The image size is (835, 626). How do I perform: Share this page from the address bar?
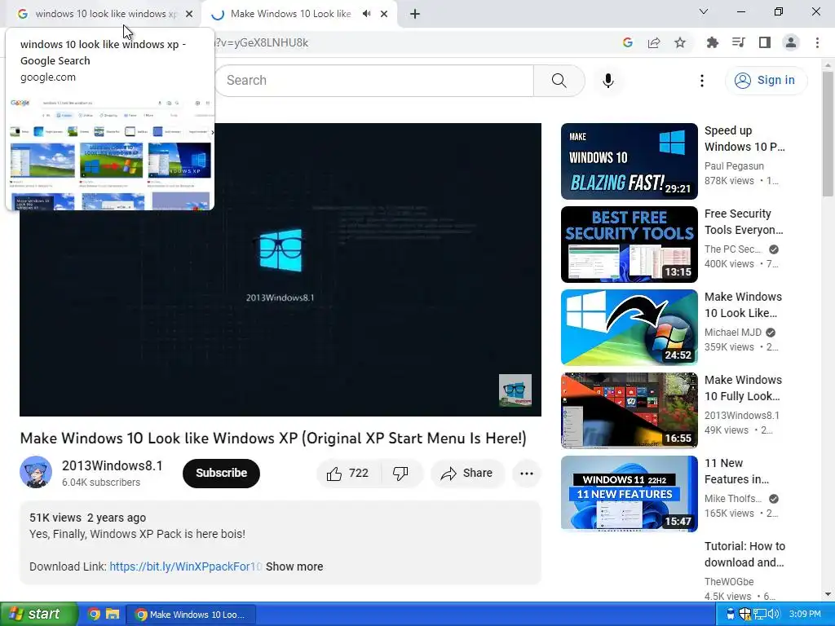654,42
